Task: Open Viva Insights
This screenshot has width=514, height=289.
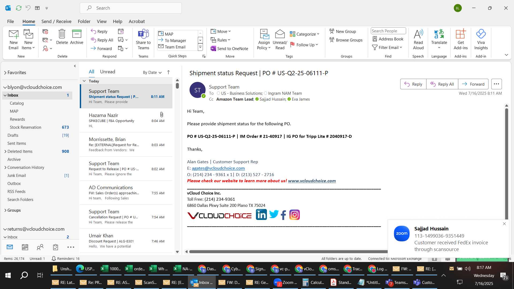Action: [x=481, y=39]
